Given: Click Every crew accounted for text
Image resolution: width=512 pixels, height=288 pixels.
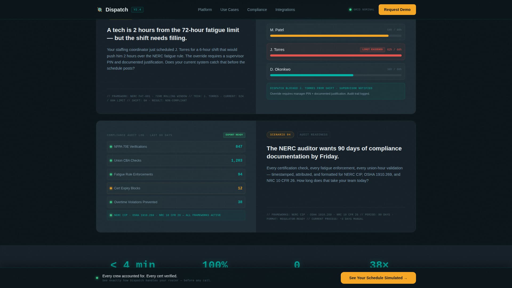Looking at the screenshot, I should coord(140,276).
